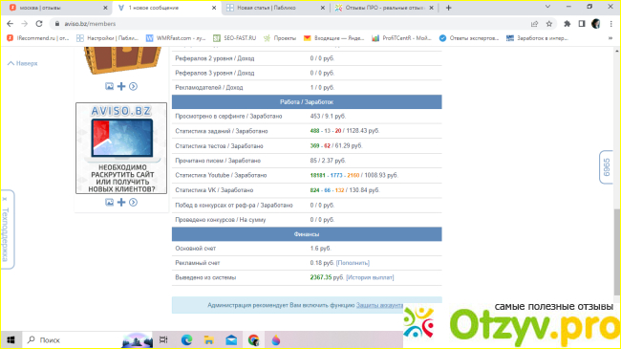Click the next arrow icon under the AVISO.BZ banner

(133, 203)
